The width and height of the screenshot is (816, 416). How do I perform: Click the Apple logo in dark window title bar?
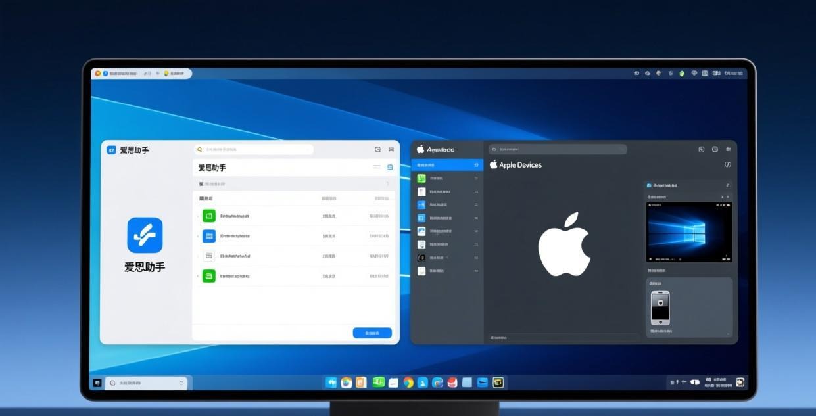point(420,149)
